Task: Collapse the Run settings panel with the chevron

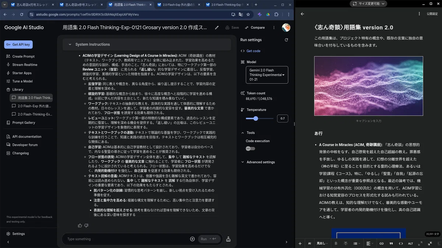Action: tap(287, 242)
